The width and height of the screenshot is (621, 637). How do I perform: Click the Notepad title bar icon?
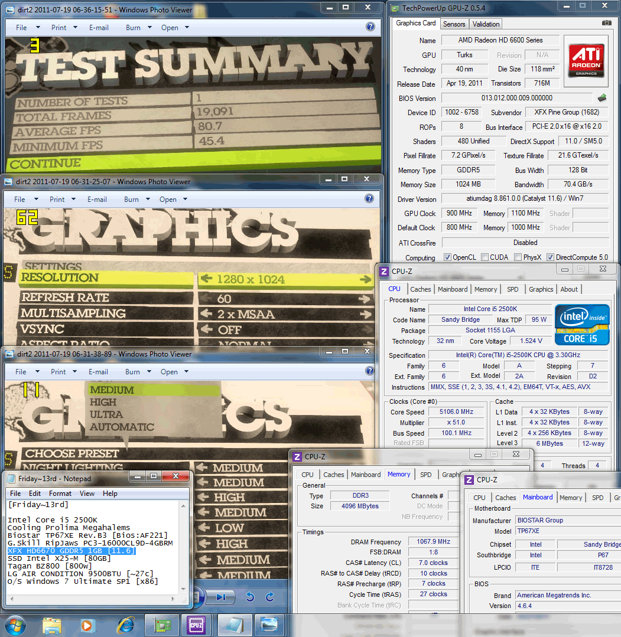[11, 478]
